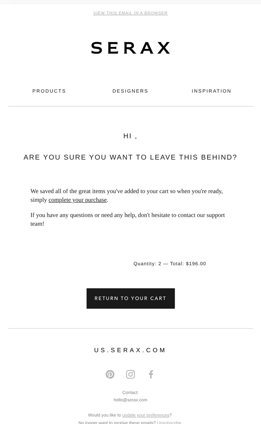Open the Designers navigation item
The width and height of the screenshot is (261, 424).
(x=130, y=91)
